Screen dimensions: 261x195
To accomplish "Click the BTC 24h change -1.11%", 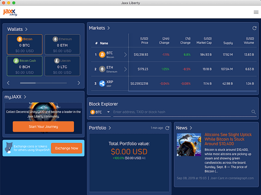I will coord(166,55).
